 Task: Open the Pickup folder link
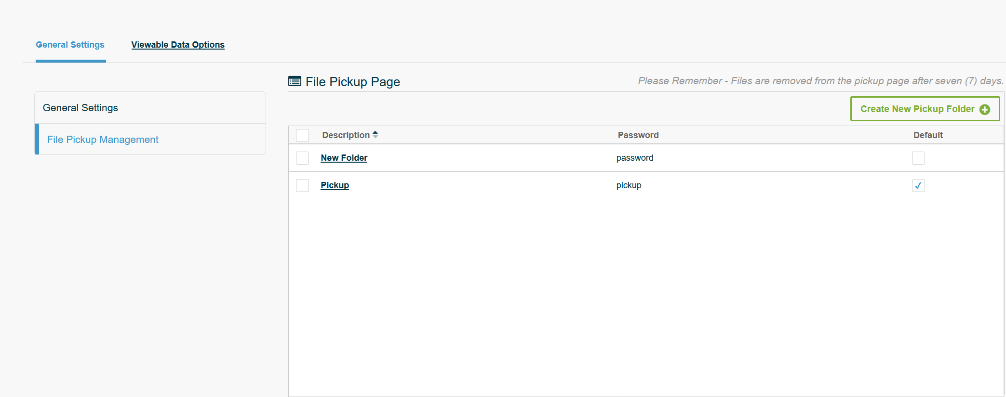[x=335, y=185]
